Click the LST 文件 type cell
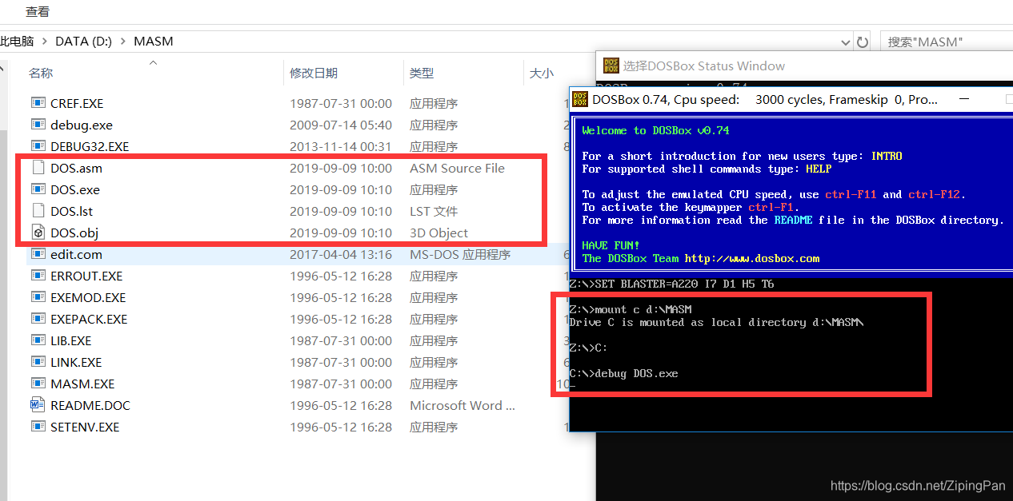 (433, 211)
